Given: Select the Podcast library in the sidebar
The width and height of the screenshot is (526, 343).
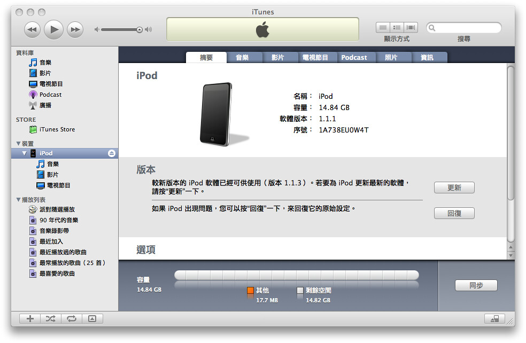Looking at the screenshot, I should coord(48,95).
